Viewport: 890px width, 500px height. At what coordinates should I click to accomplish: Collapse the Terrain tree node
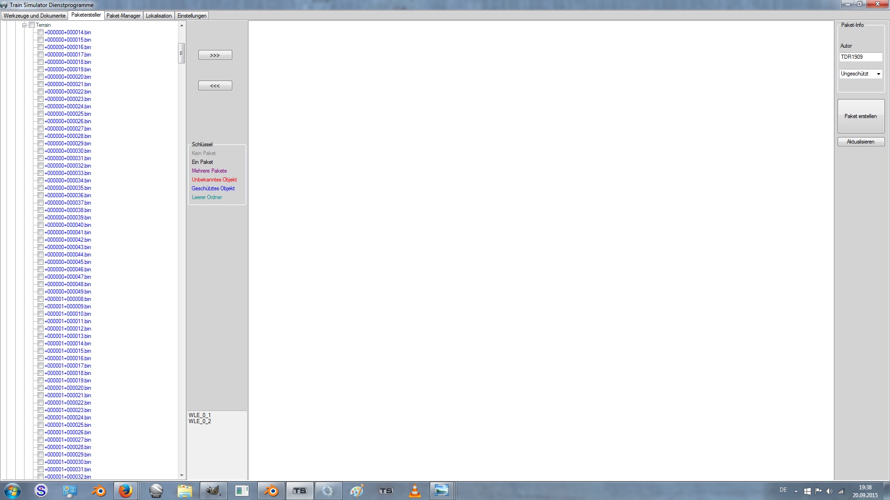tap(24, 25)
